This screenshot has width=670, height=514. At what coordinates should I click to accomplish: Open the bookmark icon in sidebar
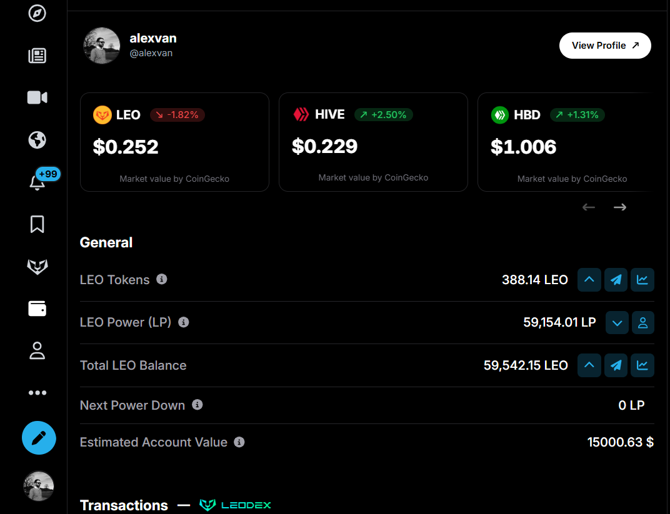(x=37, y=224)
